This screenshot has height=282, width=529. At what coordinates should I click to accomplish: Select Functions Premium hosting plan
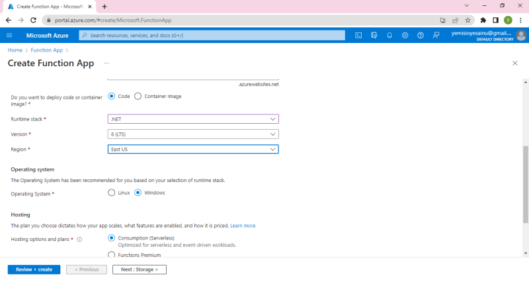111,254
